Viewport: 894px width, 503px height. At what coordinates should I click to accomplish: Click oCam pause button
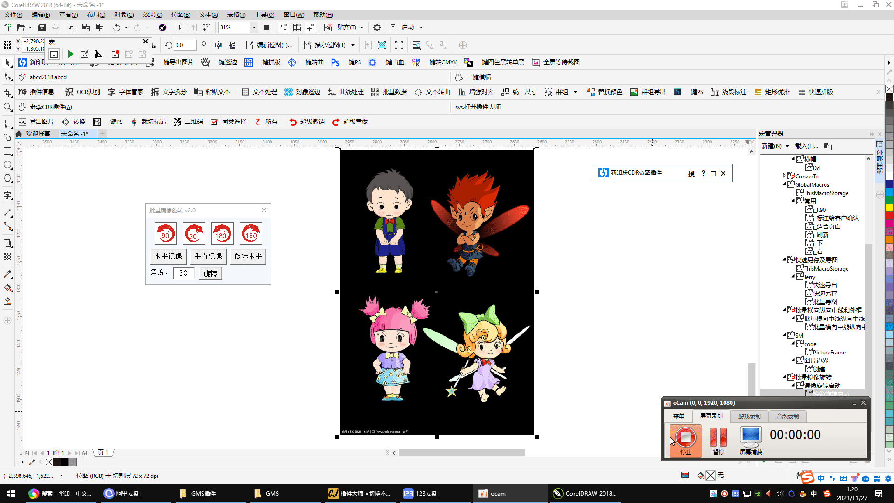pos(718,440)
